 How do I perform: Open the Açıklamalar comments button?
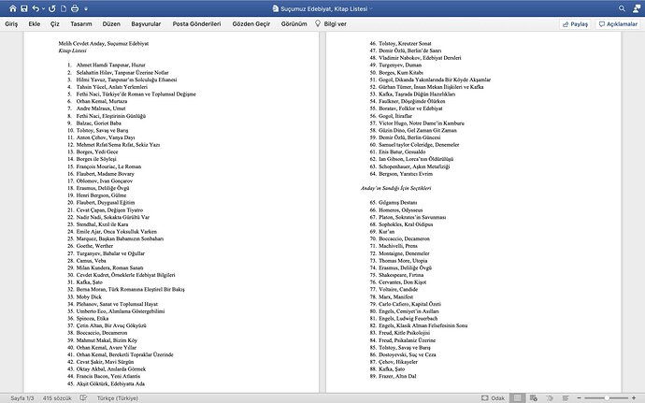pyautogui.click(x=618, y=24)
